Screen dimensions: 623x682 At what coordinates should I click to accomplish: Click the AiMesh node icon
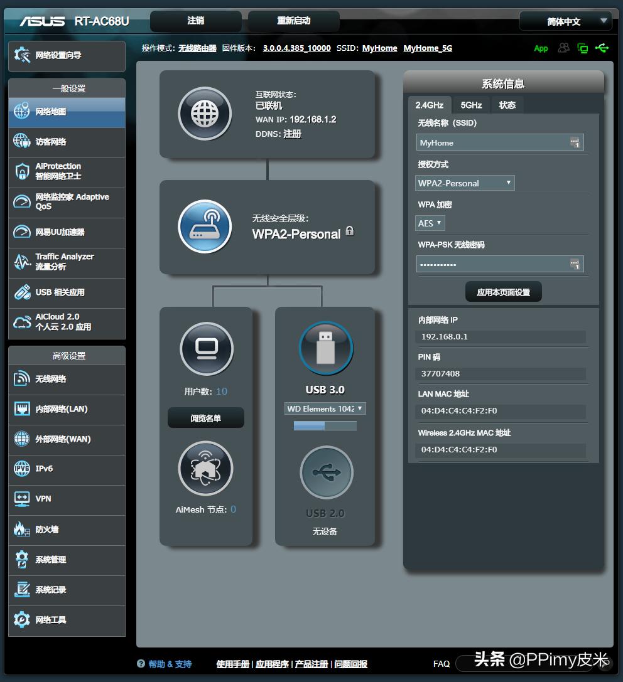click(205, 469)
